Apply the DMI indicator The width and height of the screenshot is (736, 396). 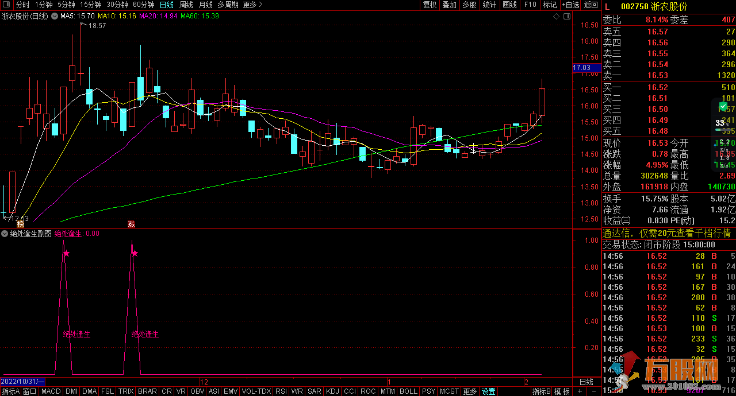click(x=72, y=391)
